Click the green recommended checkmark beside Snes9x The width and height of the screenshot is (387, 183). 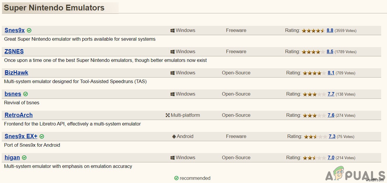[x=29, y=31]
